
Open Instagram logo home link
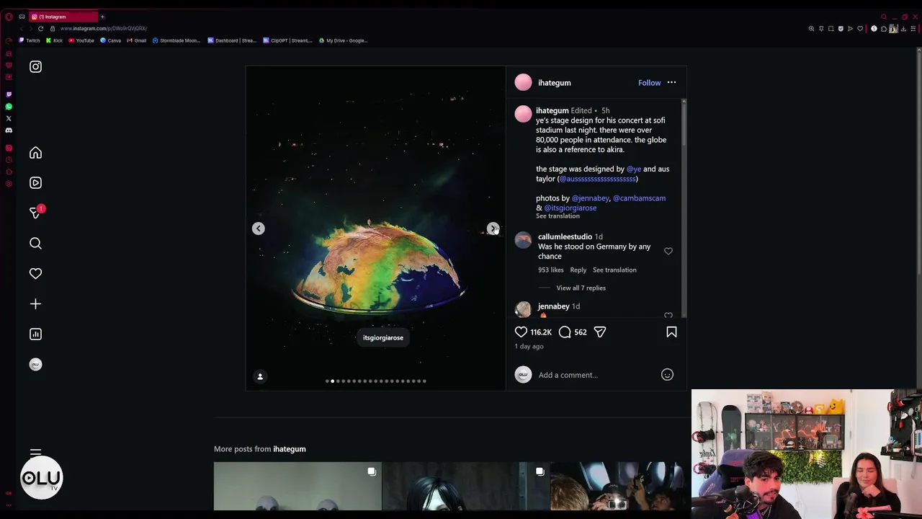(35, 67)
